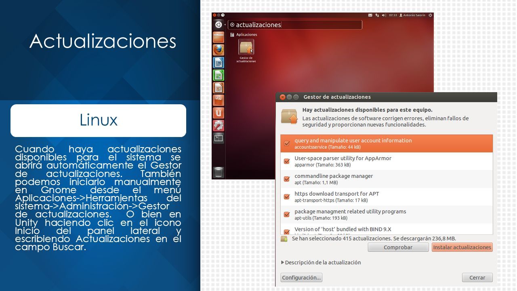Select 'User-space parser utility for AppArmor' row

click(x=387, y=161)
